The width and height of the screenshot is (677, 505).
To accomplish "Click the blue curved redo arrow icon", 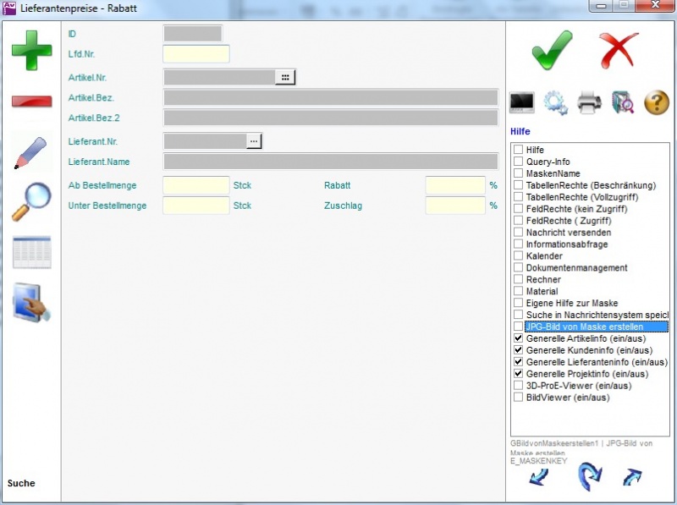I will click(589, 477).
